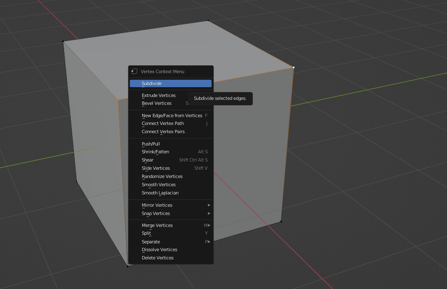This screenshot has width=447, height=289.
Task: Choose Delete Vertices
Action: tap(171, 258)
